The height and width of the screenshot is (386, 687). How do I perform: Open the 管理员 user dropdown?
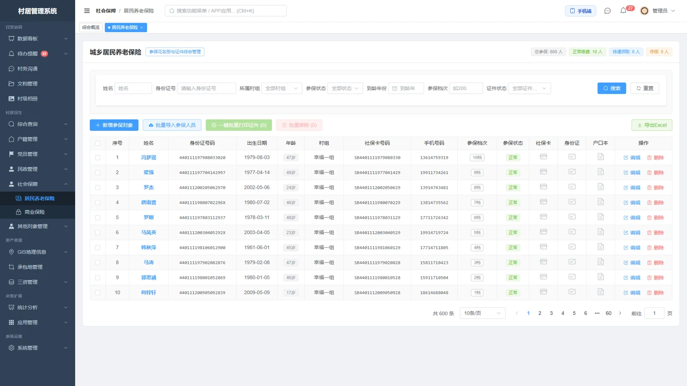[658, 11]
